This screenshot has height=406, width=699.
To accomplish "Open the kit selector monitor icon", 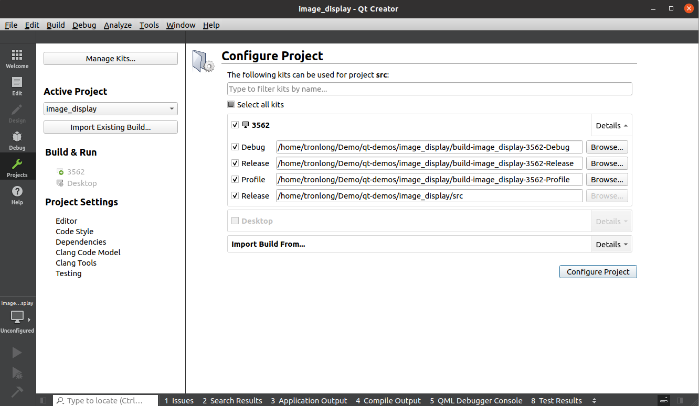I will click(17, 317).
